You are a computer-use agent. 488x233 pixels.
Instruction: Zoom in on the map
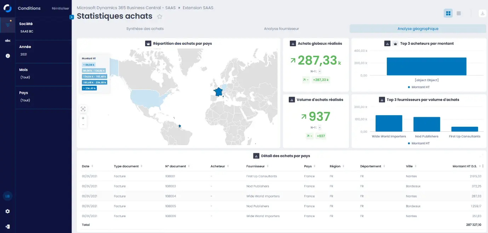point(83,118)
